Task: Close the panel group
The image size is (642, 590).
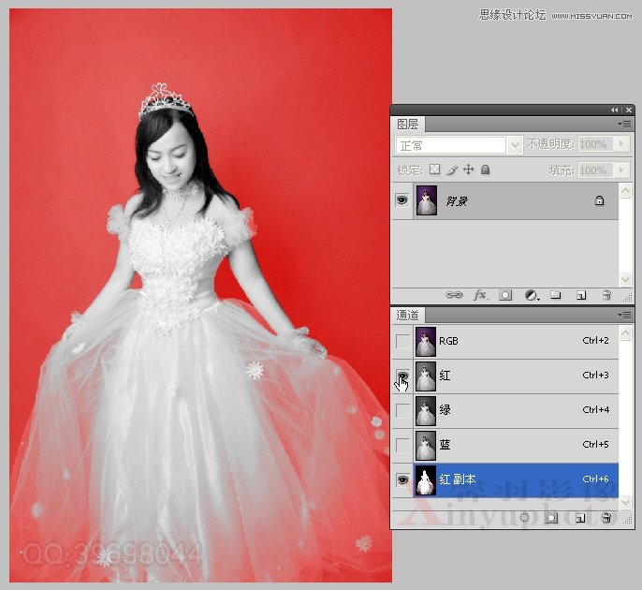Action: pyautogui.click(x=629, y=110)
